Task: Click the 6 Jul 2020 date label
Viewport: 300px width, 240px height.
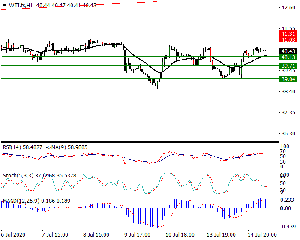Action: click(13, 234)
